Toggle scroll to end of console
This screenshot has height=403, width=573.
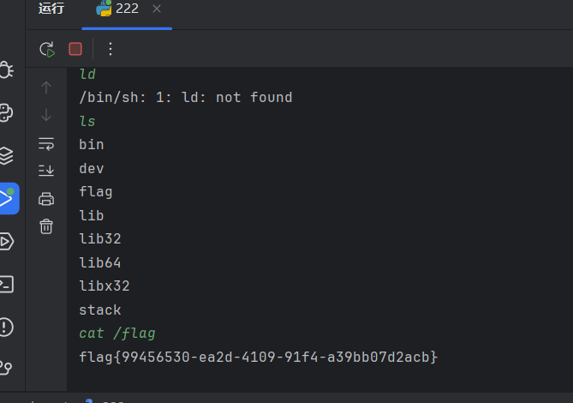pos(46,171)
